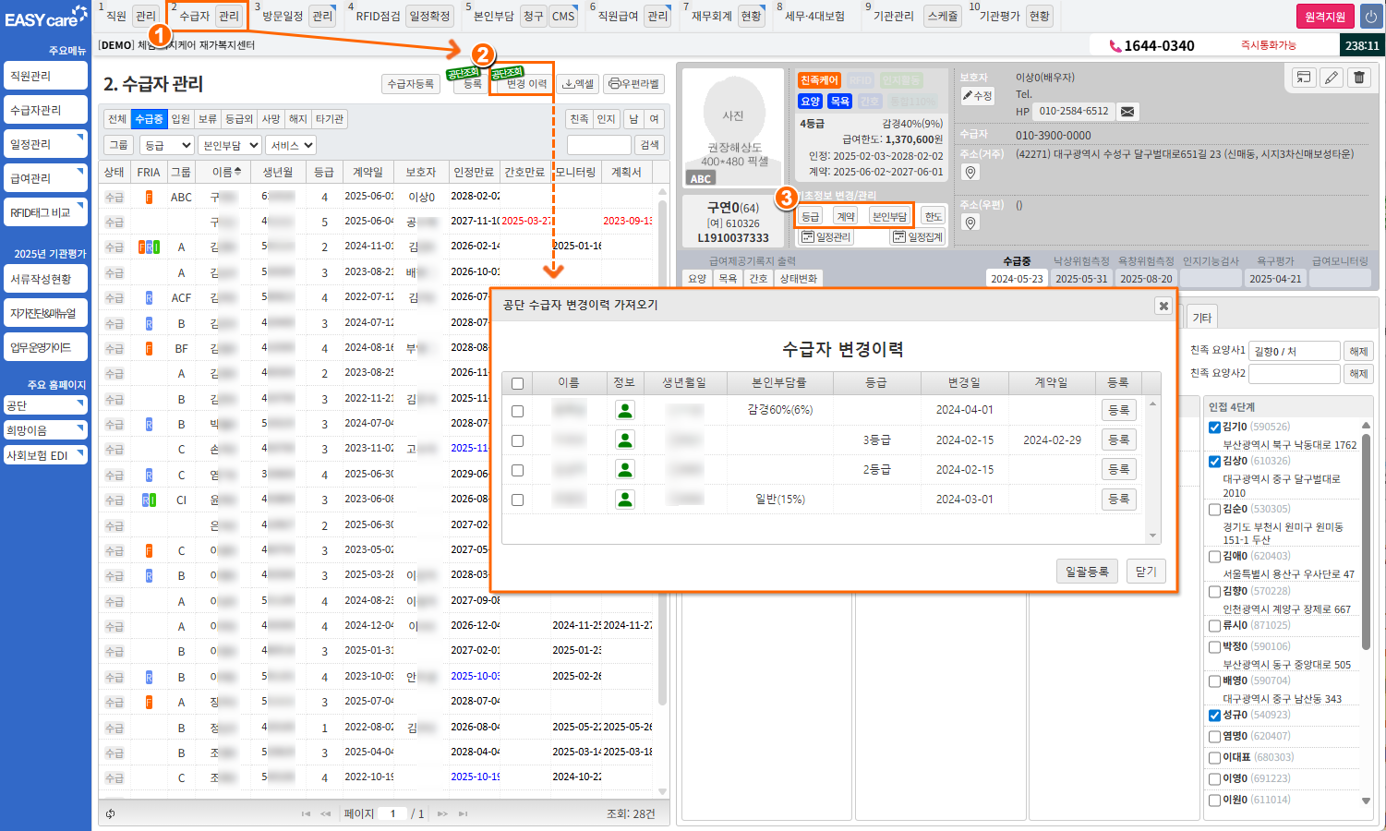Click the refresh icon at list bottom-left

[111, 813]
